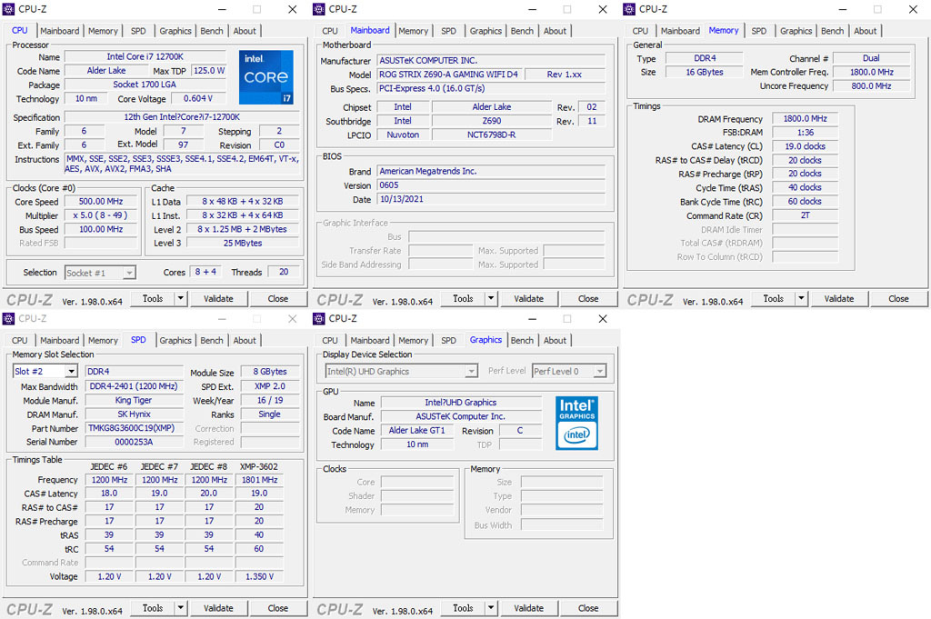Select the Graphics tab in the SPD window
The width and height of the screenshot is (931, 619).
click(175, 341)
